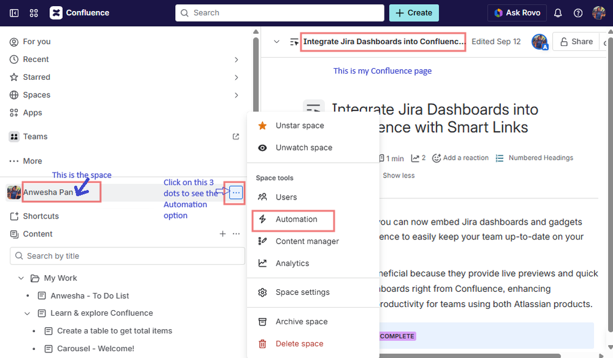The width and height of the screenshot is (613, 358).
Task: View page analytics count 2 icon
Action: (418, 158)
